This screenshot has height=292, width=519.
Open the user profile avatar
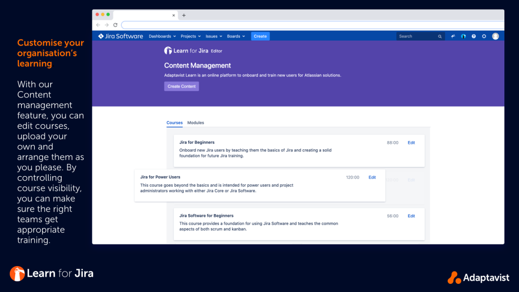[495, 36]
